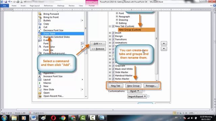
Task: Open the File tab
Action: click(x=4, y=6)
